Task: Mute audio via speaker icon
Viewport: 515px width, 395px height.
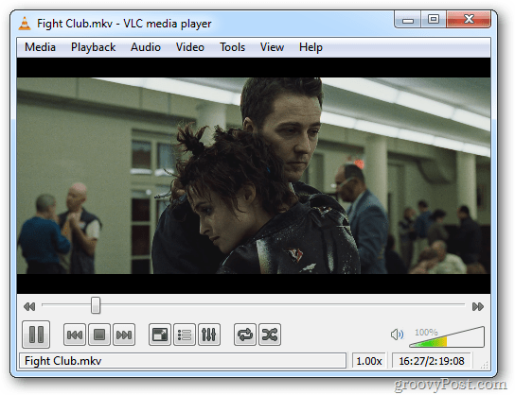Action: (x=397, y=335)
